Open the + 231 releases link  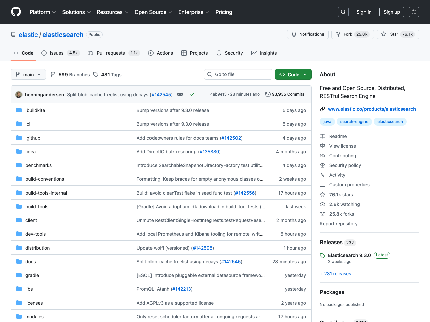tap(335, 274)
